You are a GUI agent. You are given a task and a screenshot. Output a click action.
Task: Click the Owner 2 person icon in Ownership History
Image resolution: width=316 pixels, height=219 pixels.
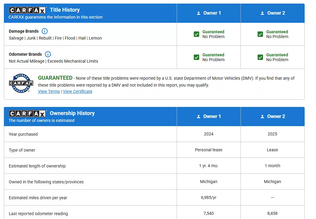click(x=262, y=117)
